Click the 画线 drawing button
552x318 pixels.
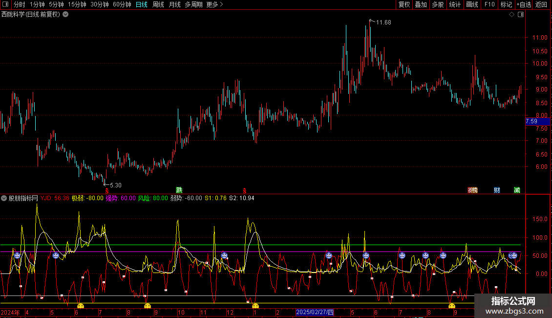(x=472, y=4)
